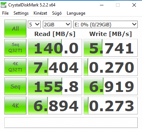Open the drive selector showing E: 0% (0/29GiB)
Image resolution: width=142 pixels, height=129 pixels.
105,25
